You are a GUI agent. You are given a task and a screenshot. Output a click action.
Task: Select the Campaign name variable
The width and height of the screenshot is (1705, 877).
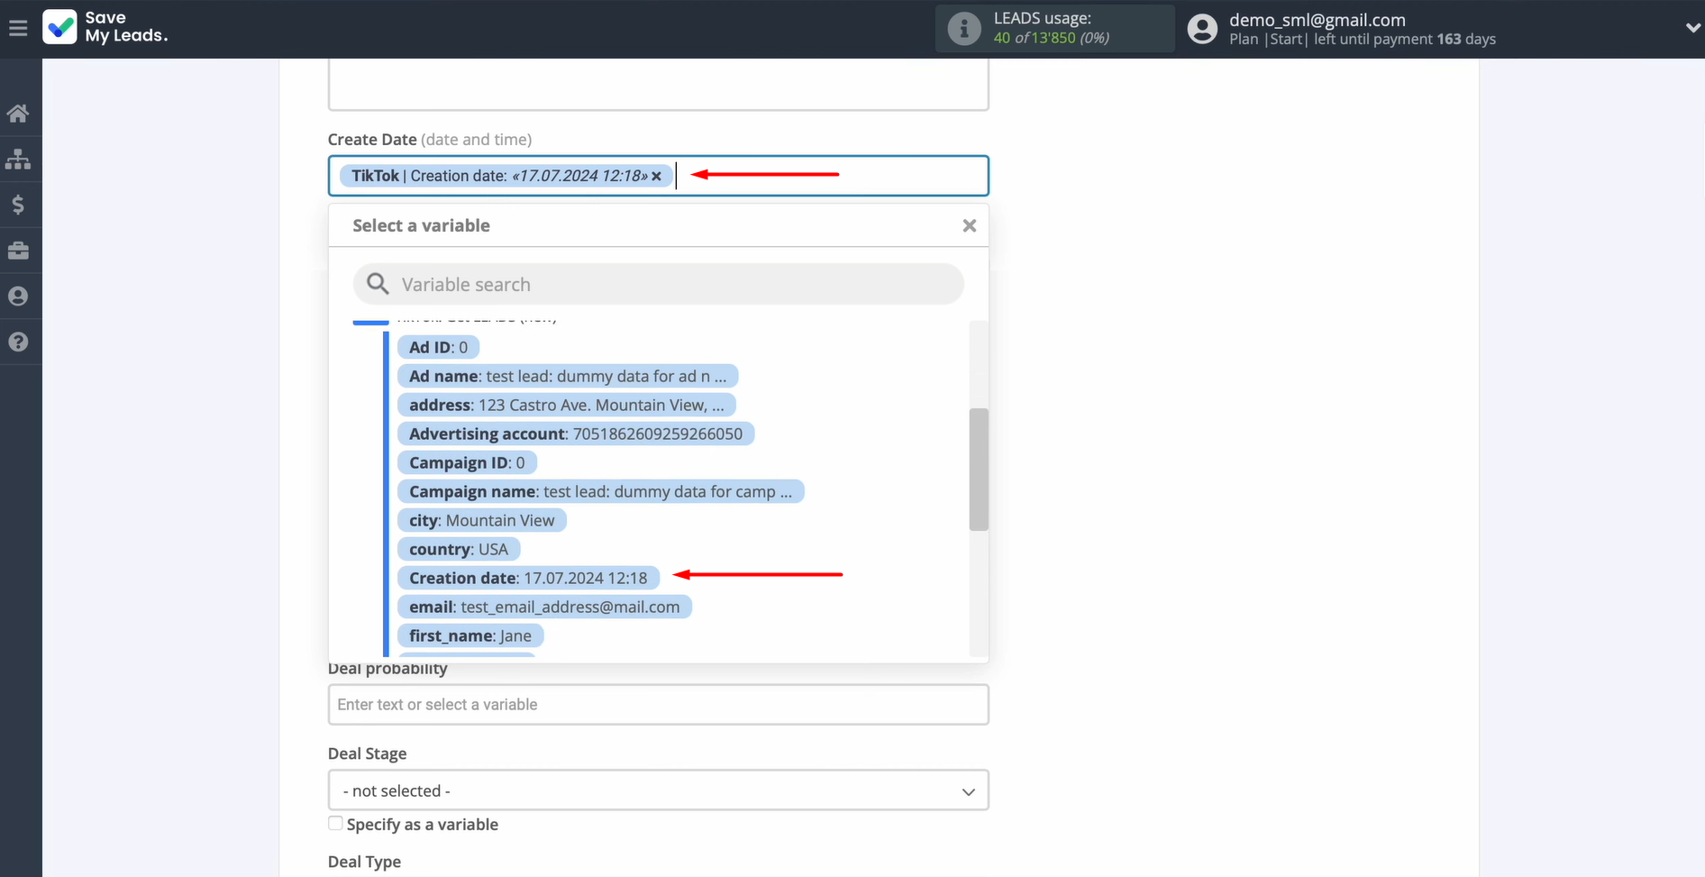click(x=601, y=491)
